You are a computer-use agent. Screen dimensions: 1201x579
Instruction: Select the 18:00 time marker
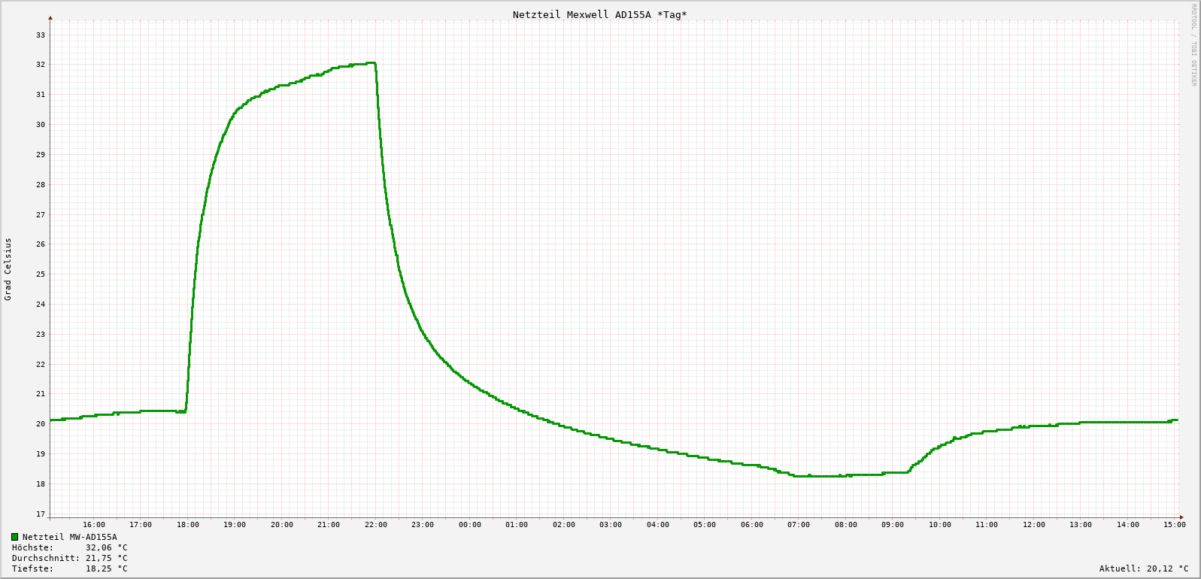click(x=188, y=525)
